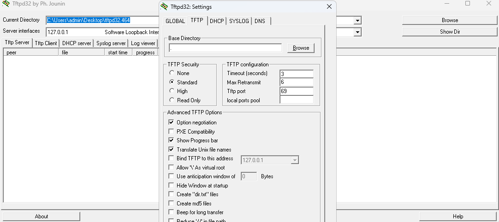
Task: Close the Tftpd32 Settings dialog
Action: click(x=329, y=7)
